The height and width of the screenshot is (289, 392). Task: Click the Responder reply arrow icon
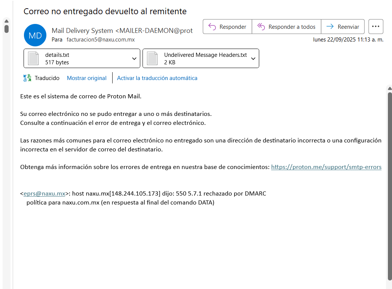pos(212,27)
